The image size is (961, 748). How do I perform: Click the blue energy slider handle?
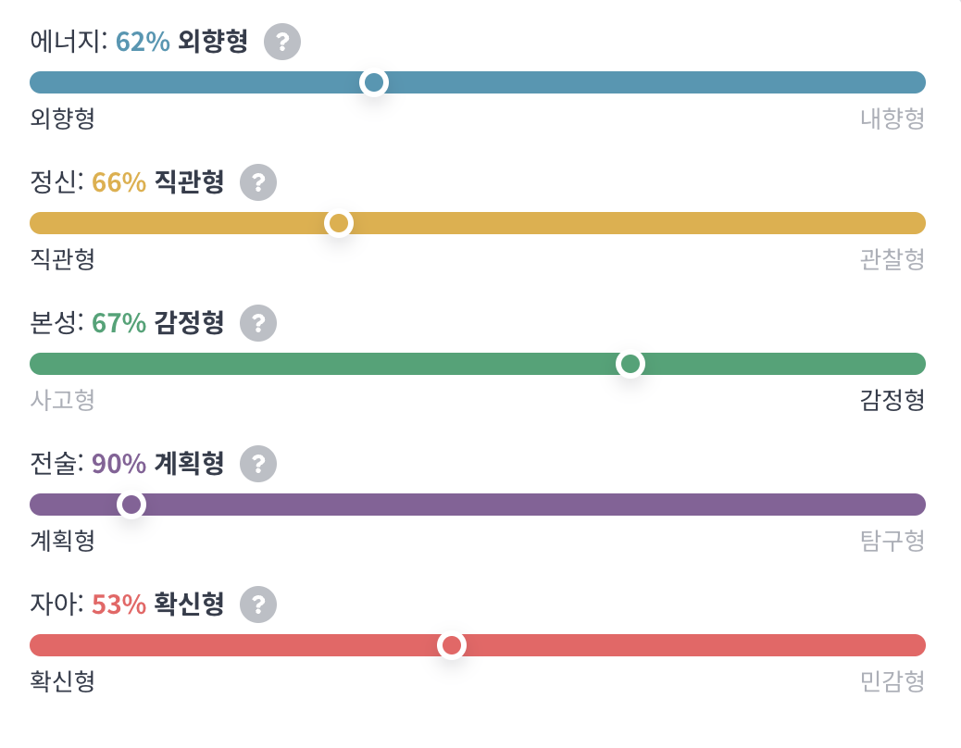(373, 82)
